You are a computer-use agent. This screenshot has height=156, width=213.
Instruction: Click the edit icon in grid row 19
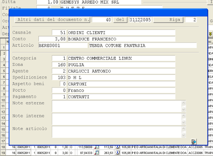tap(96, 153)
